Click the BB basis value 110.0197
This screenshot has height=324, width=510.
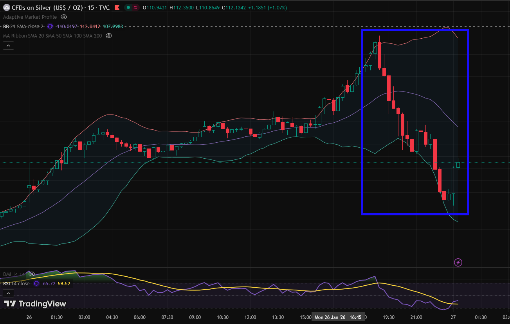click(x=67, y=26)
